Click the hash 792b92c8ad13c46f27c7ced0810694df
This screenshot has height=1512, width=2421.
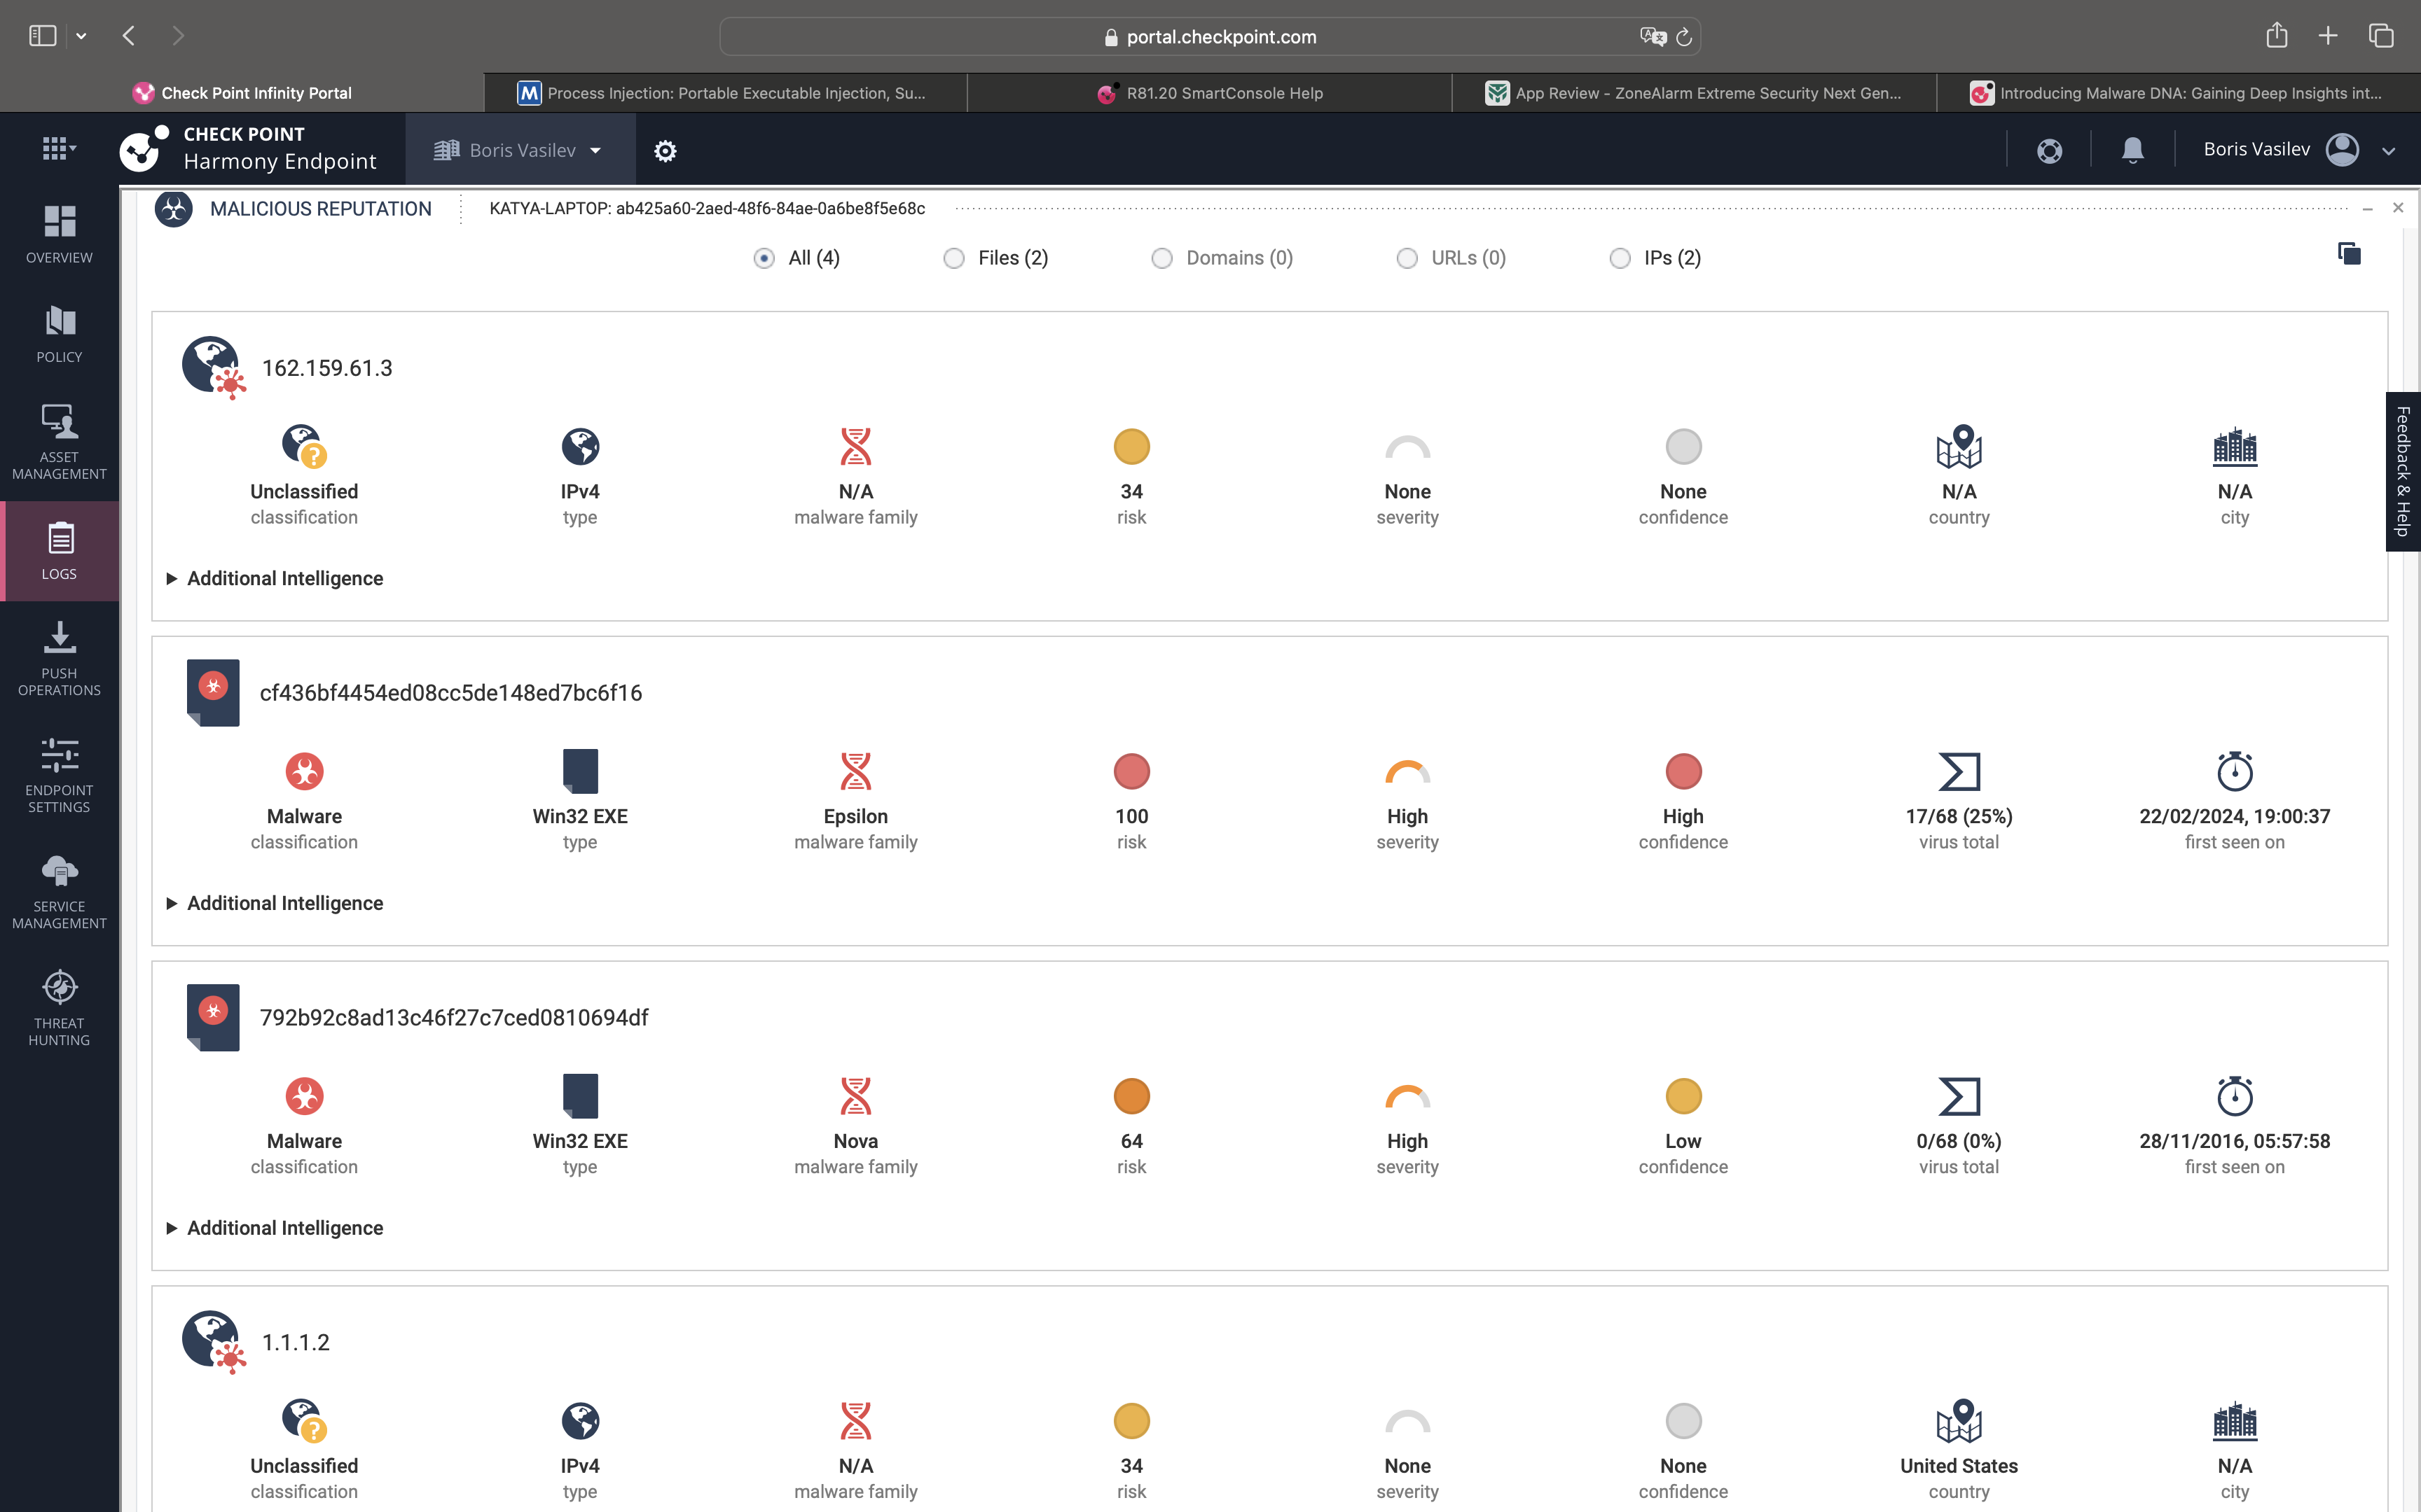click(453, 1017)
